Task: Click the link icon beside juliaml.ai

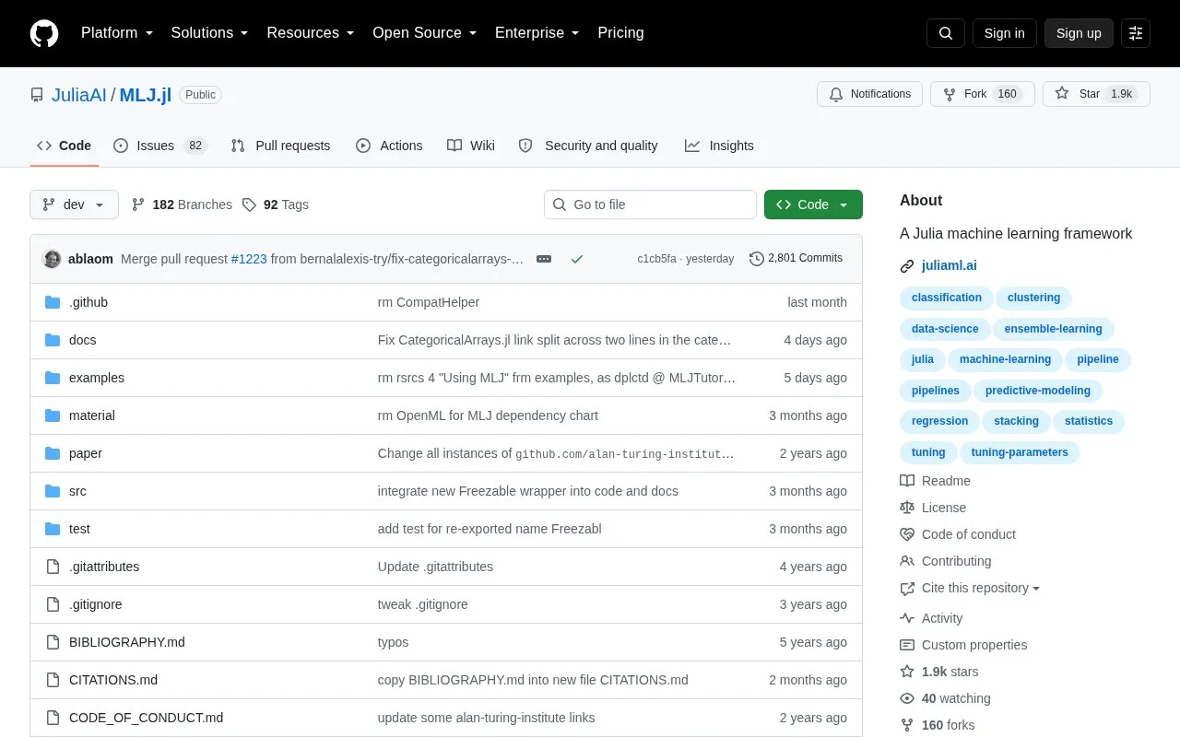Action: 907,266
